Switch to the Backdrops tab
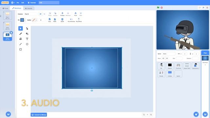The image size is (210, 118). click(x=17, y=8)
